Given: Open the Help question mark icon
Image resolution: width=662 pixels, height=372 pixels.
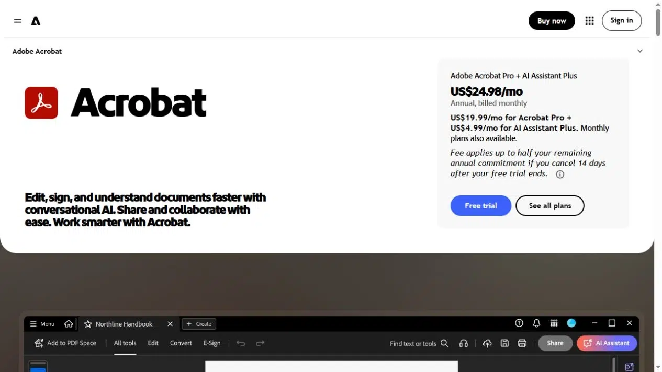Looking at the screenshot, I should tap(519, 323).
